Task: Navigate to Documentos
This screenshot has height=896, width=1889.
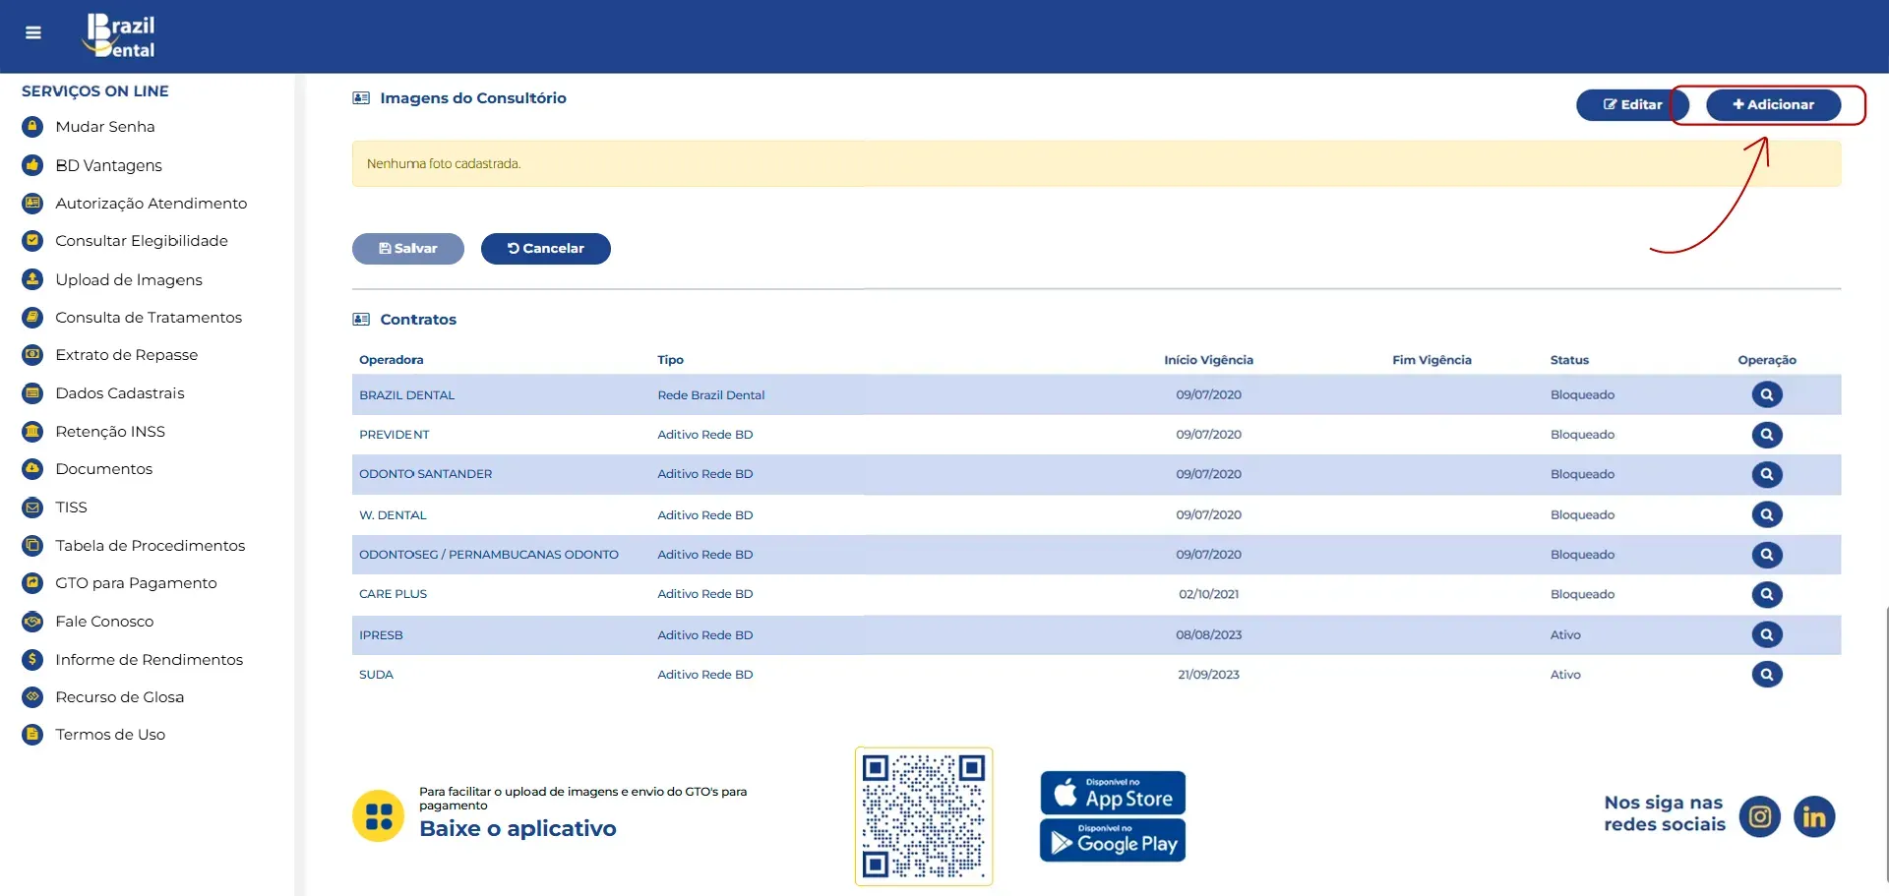Action: pos(104,469)
